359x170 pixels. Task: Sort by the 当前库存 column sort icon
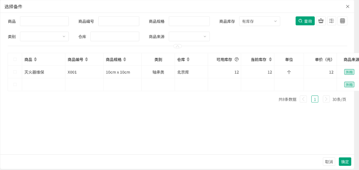[270, 59]
